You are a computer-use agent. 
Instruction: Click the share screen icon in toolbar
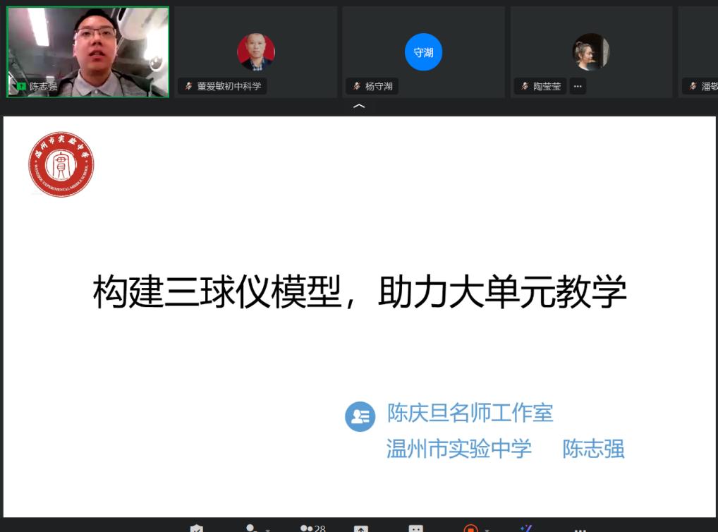point(361,528)
